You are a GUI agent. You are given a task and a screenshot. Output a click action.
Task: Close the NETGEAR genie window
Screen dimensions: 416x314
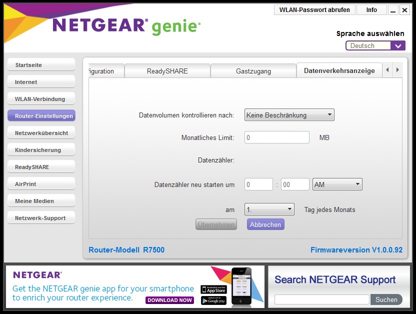[404, 10]
